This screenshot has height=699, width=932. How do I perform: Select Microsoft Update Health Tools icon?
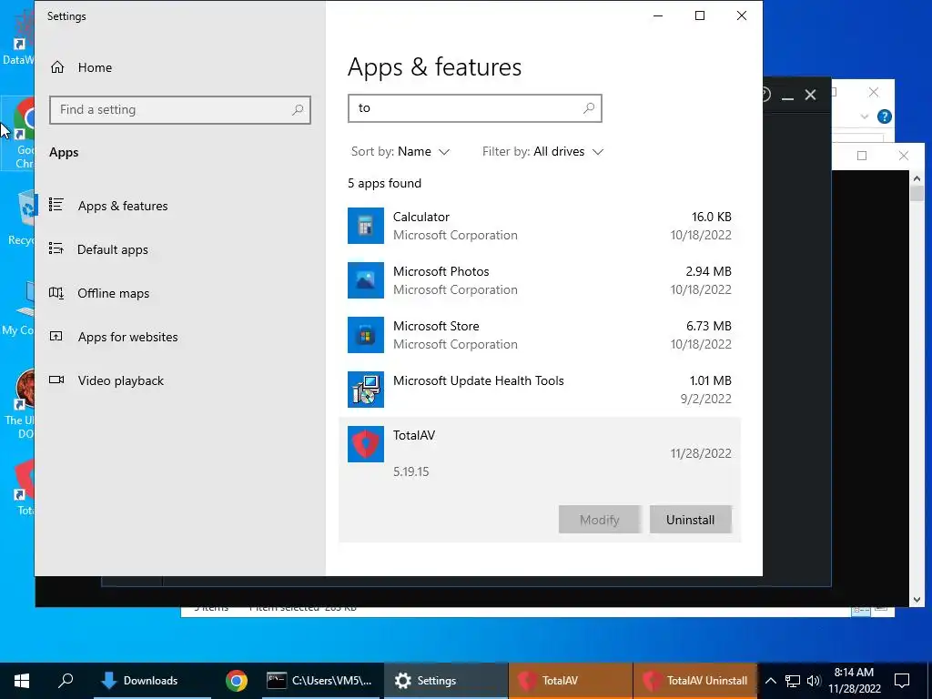coord(366,390)
